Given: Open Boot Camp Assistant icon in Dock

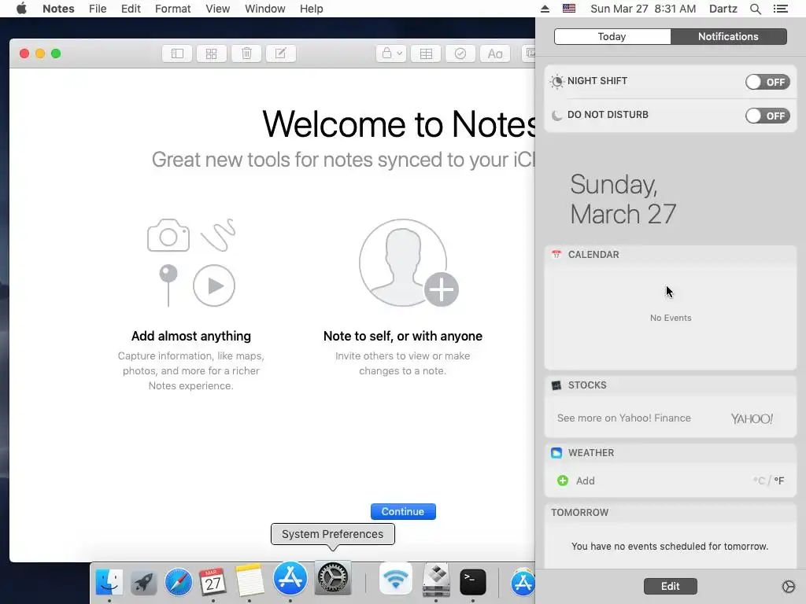Looking at the screenshot, I should [436, 581].
